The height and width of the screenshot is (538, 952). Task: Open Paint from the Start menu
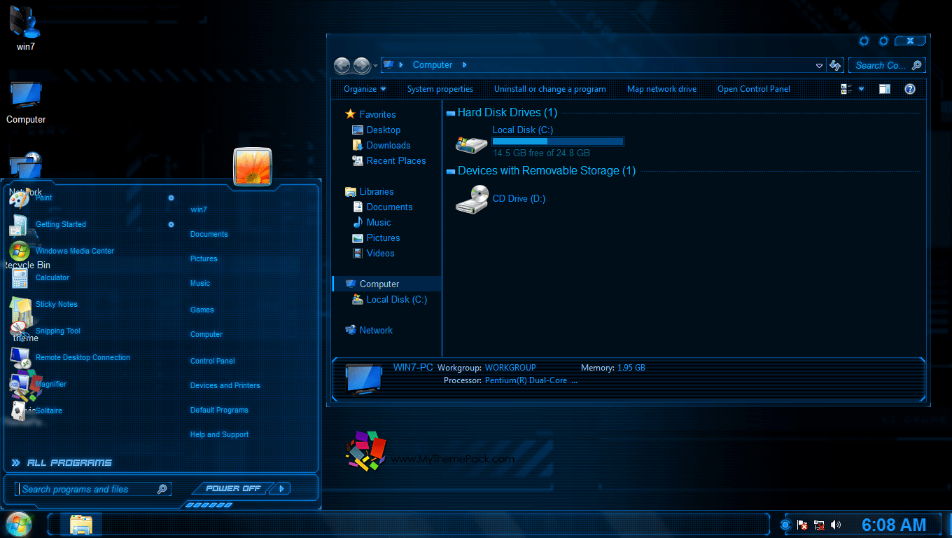click(x=43, y=198)
